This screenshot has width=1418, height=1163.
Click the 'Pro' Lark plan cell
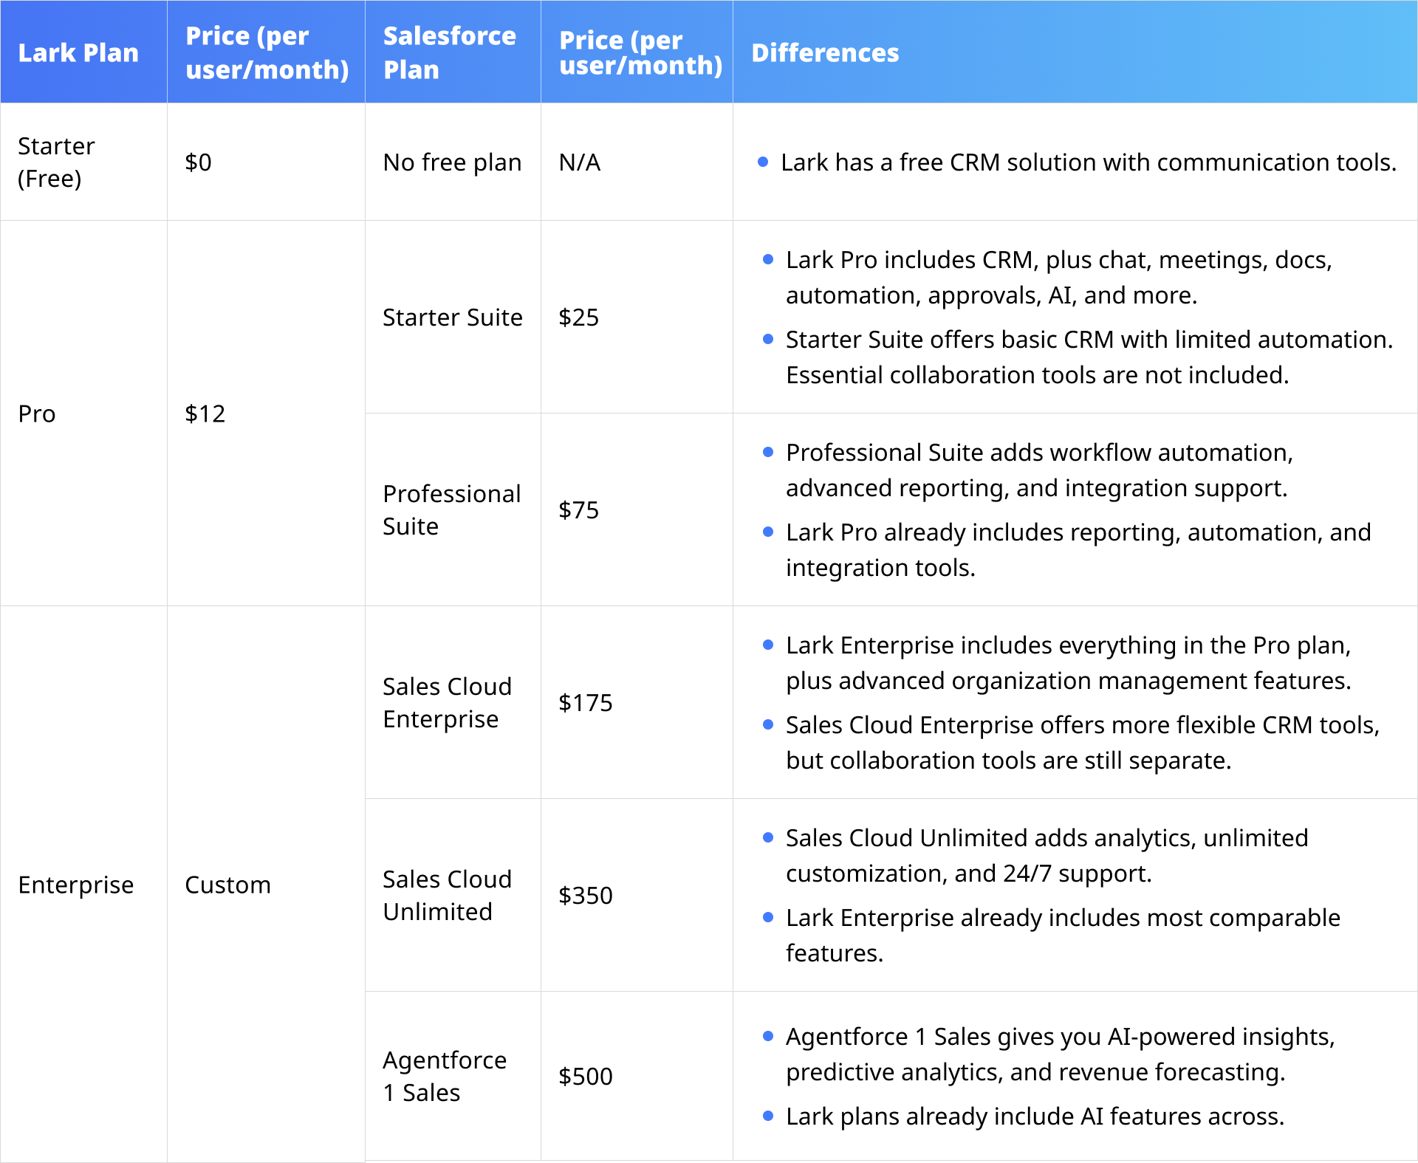37,414
